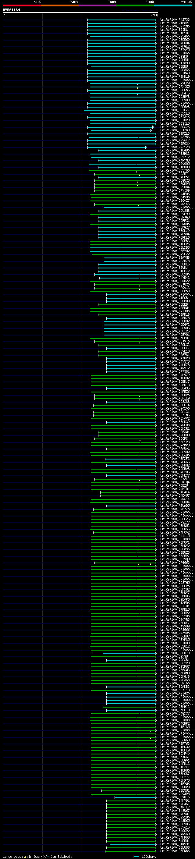This screenshot has width=195, height=859.
Task: Select hit label UniRef100_O77381
Action: [x=175, y=371]
